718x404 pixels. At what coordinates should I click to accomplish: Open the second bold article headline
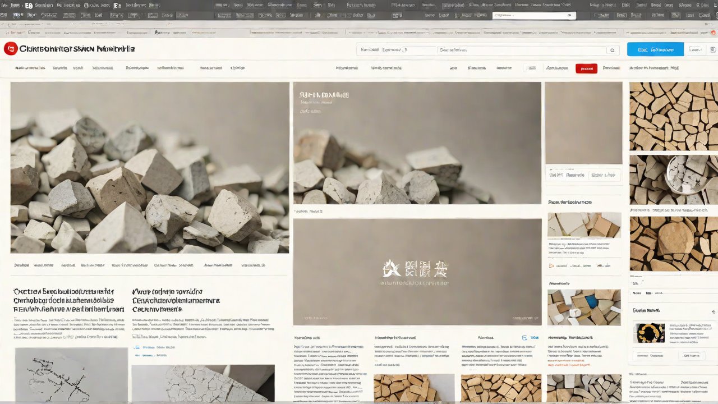coord(175,300)
